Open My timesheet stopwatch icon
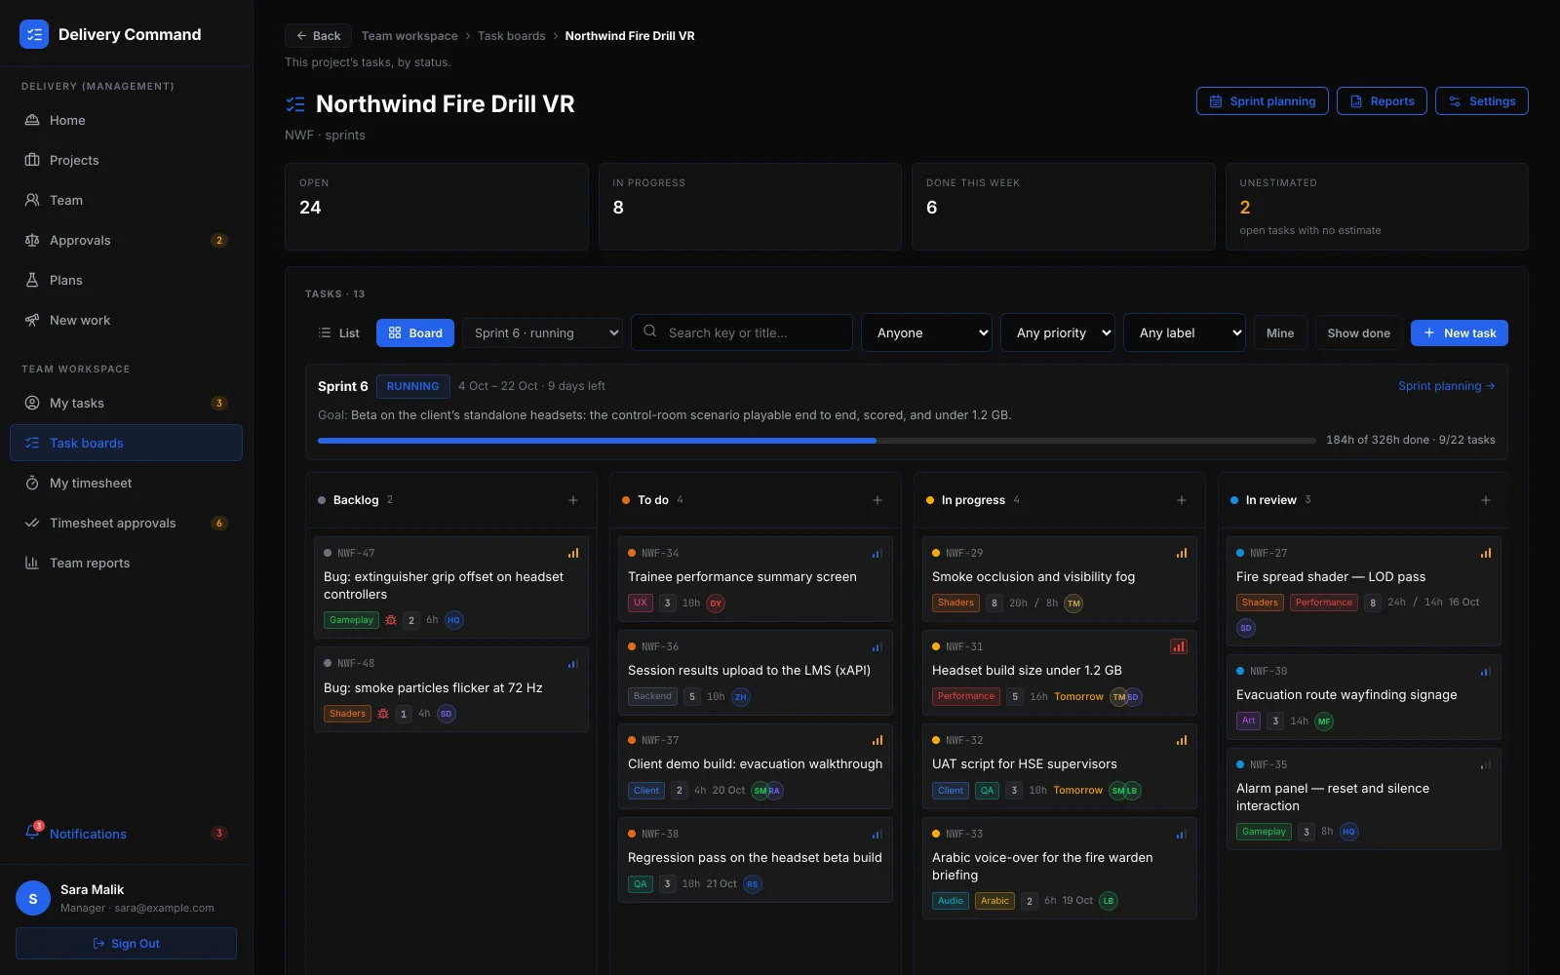Viewport: 1560px width, 975px height. pyautogui.click(x=32, y=483)
